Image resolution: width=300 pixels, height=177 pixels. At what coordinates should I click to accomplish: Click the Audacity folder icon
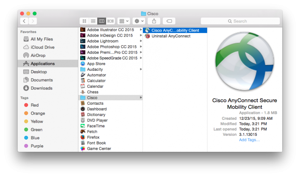(x=82, y=69)
